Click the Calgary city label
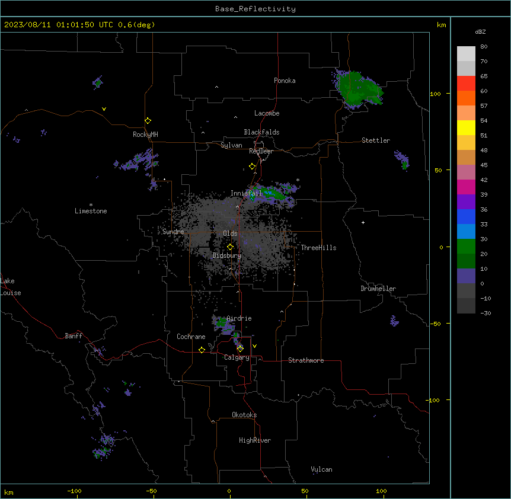The image size is (511, 499). tap(237, 357)
